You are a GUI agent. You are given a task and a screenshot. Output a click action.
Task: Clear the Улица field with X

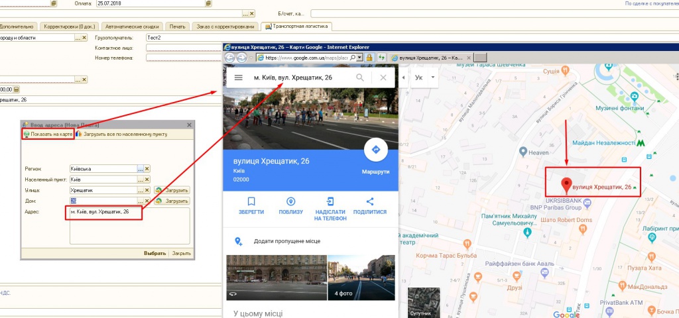click(x=147, y=190)
